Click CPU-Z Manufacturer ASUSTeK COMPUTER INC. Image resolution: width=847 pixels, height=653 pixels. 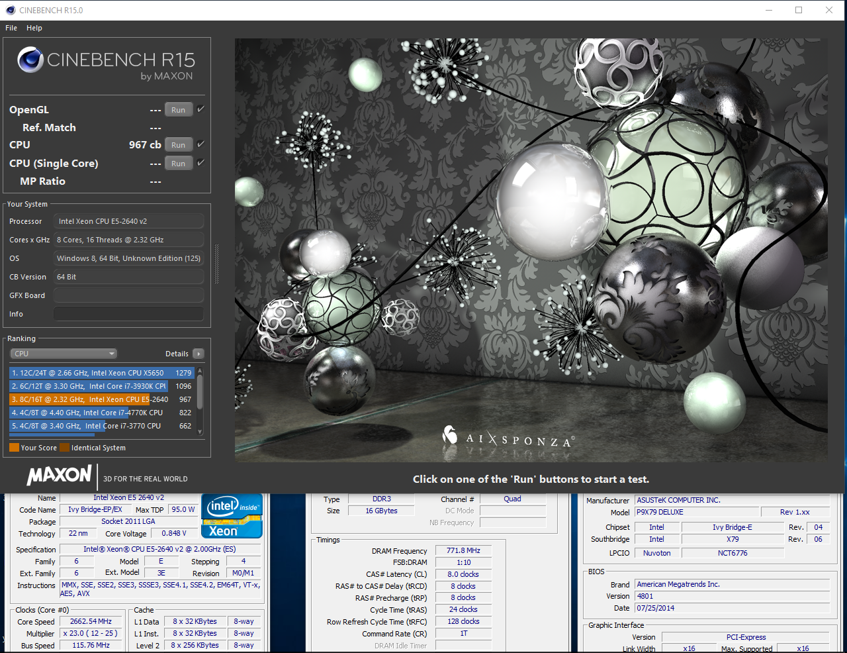(x=732, y=500)
